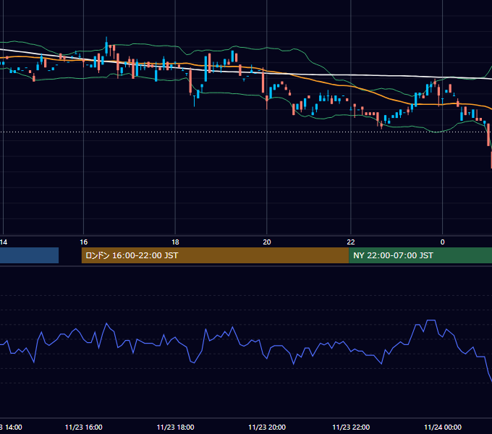492x434 pixels.
Task: Click the 11/23 20:00 date label
Action: 267,427
